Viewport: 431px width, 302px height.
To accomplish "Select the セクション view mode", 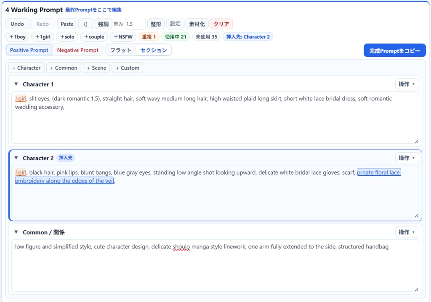I will (154, 50).
